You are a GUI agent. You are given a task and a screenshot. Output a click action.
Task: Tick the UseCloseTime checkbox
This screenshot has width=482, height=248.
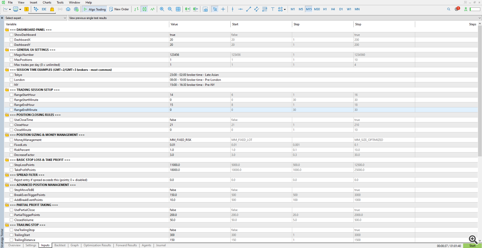(x=11, y=120)
